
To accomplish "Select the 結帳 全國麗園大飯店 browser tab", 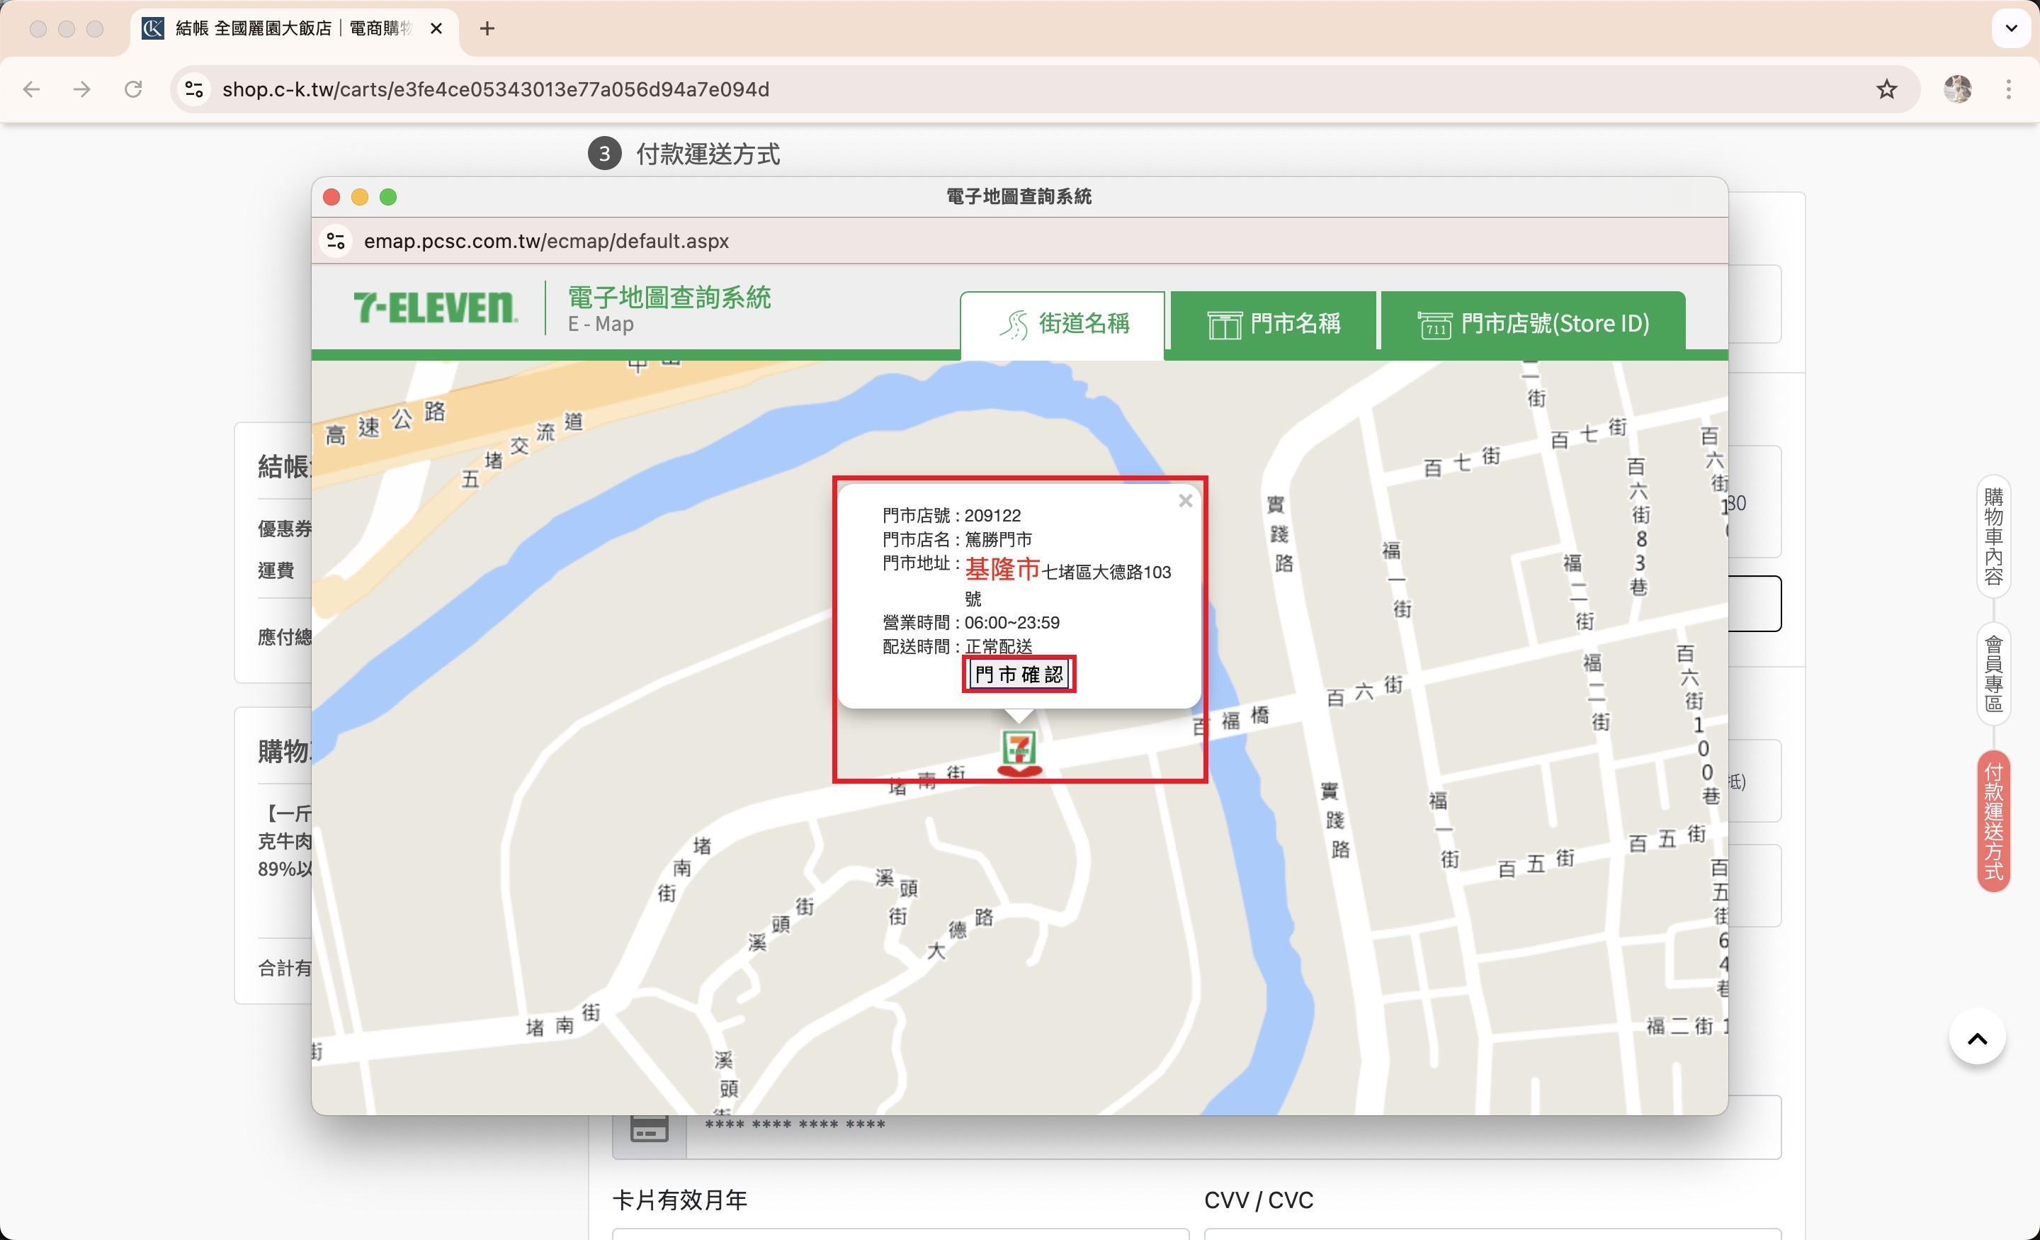I will click(x=294, y=28).
